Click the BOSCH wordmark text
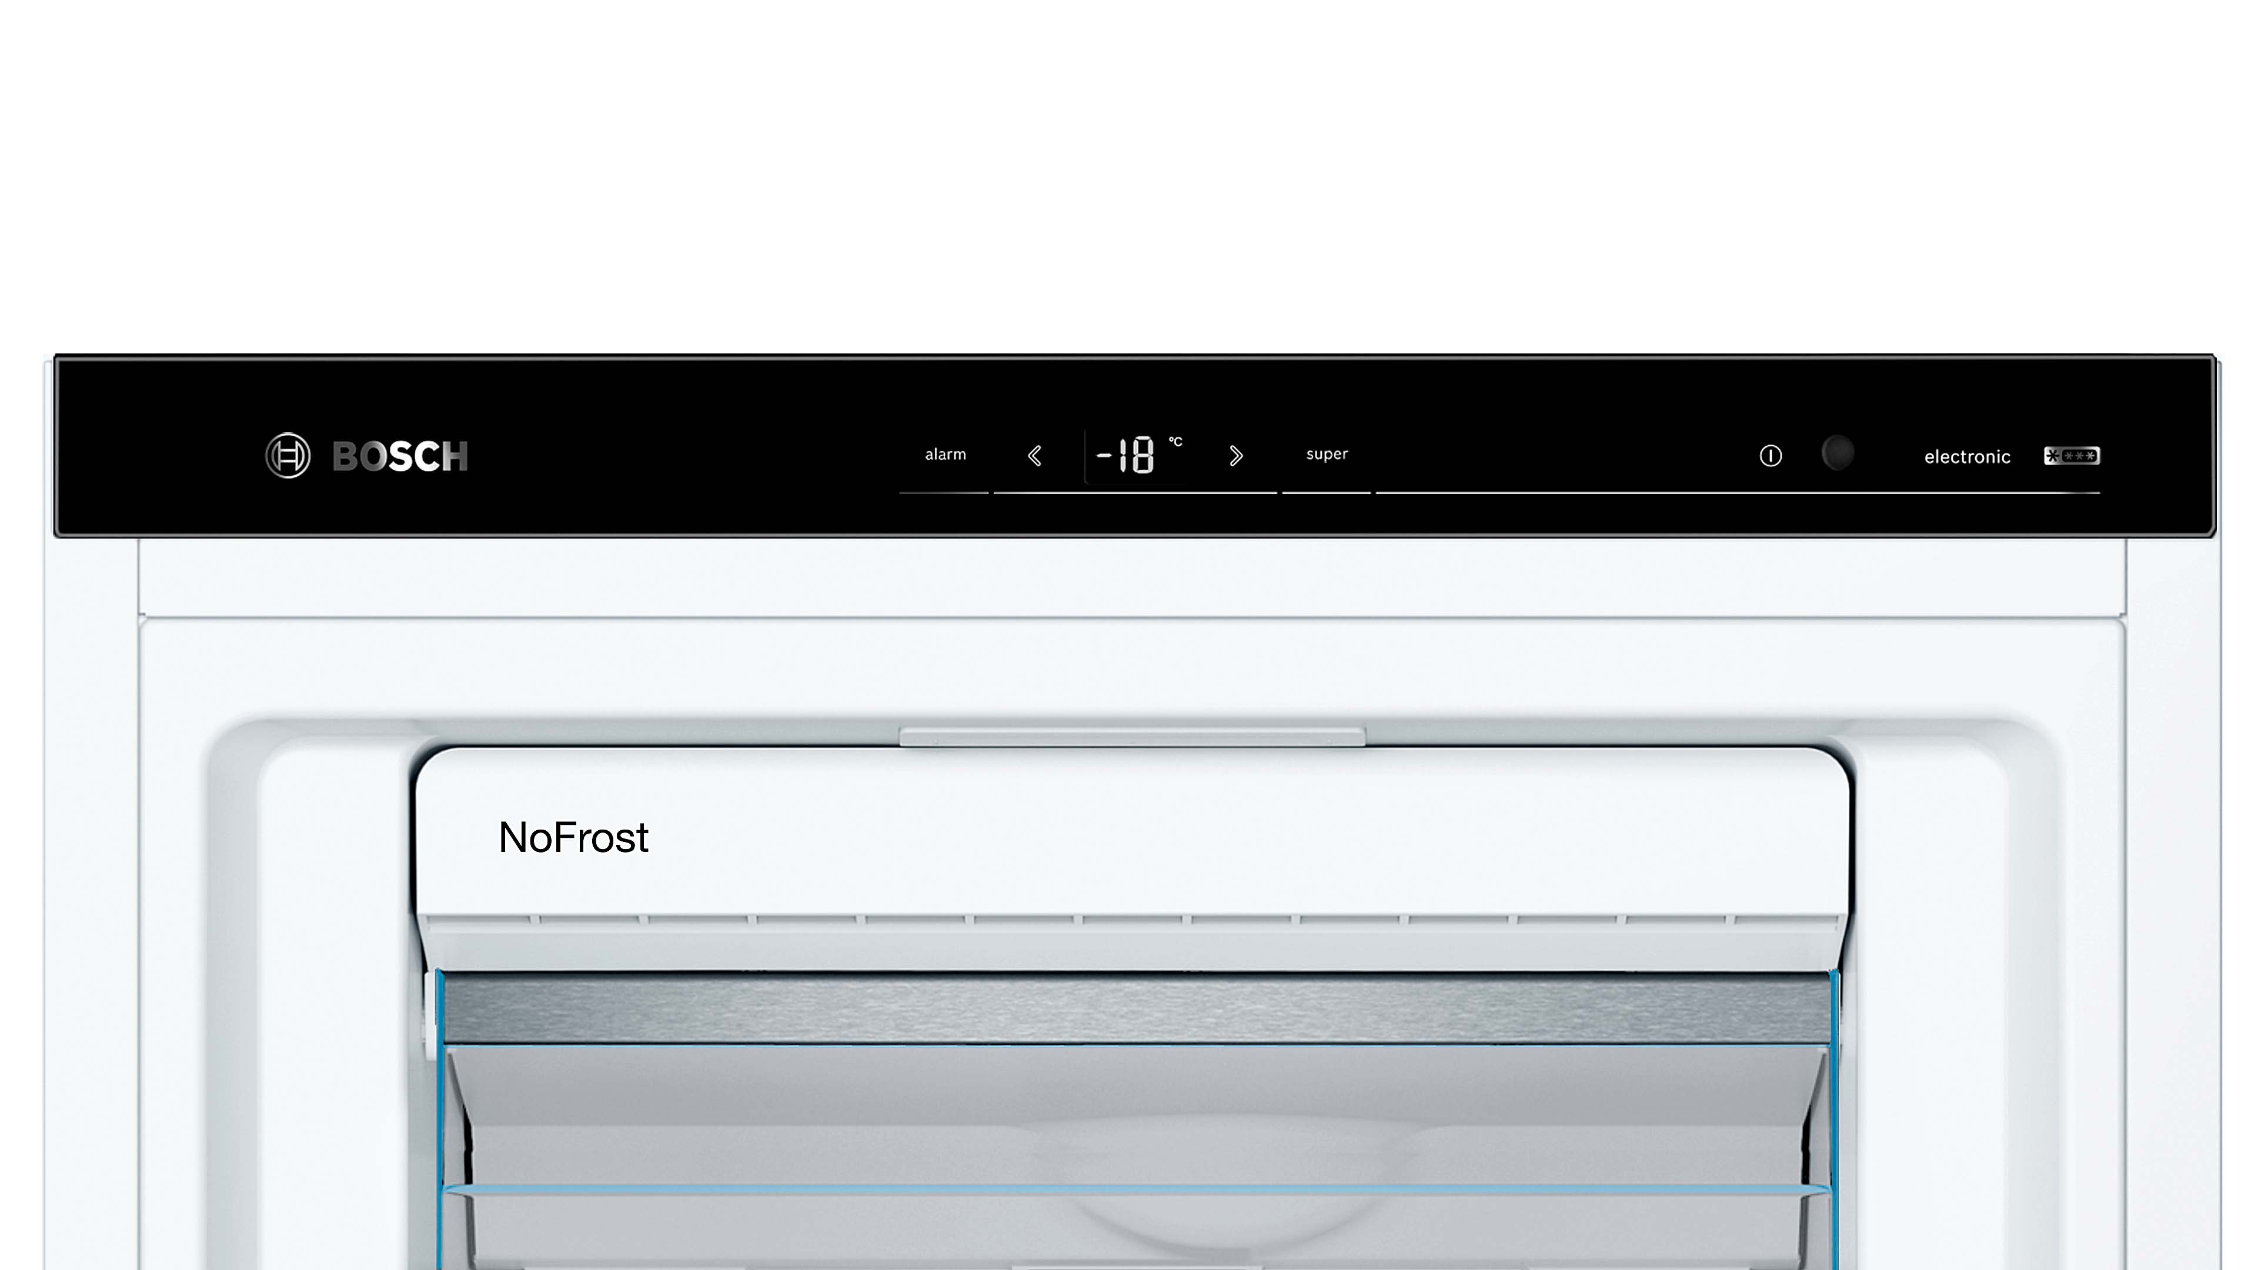The height and width of the screenshot is (1270, 2258). click(x=400, y=457)
